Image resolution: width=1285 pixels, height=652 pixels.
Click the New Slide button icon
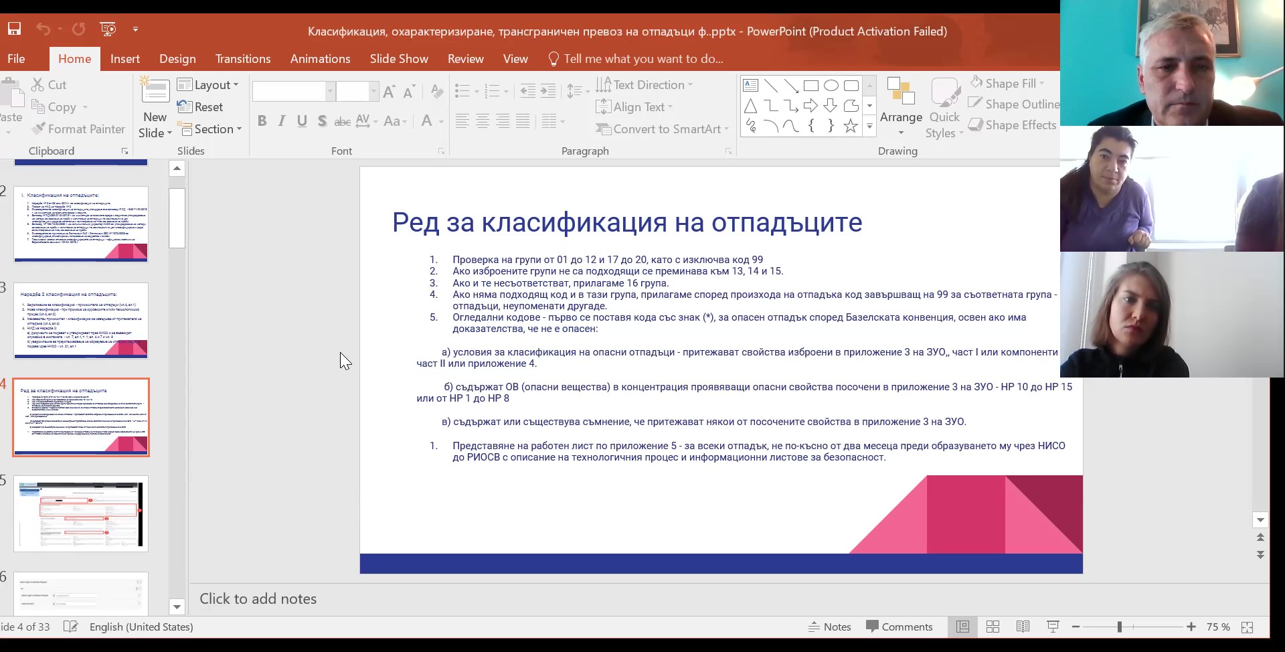pyautogui.click(x=155, y=92)
